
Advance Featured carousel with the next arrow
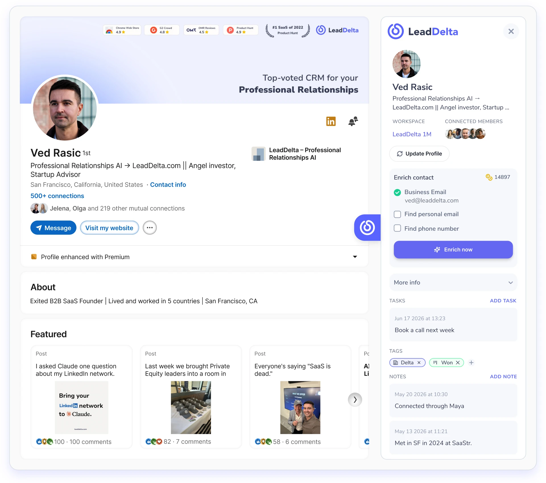tap(355, 400)
